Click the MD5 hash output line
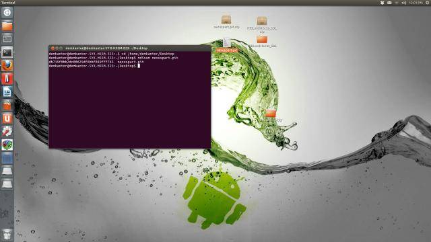Viewport: 431px width, 242px height. [96, 62]
